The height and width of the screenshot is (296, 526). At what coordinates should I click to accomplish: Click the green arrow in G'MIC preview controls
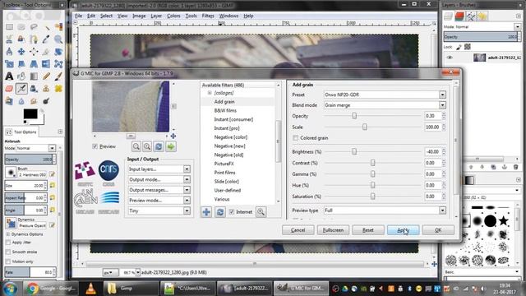171,146
